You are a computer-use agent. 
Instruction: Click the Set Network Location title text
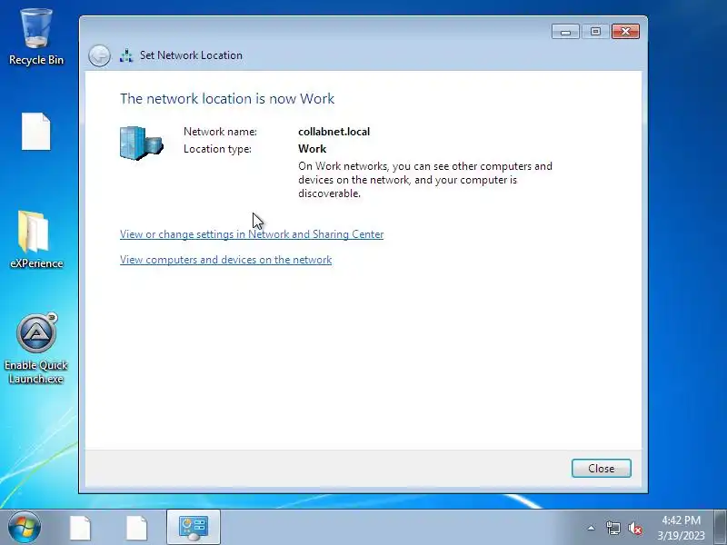pyautogui.click(x=191, y=55)
